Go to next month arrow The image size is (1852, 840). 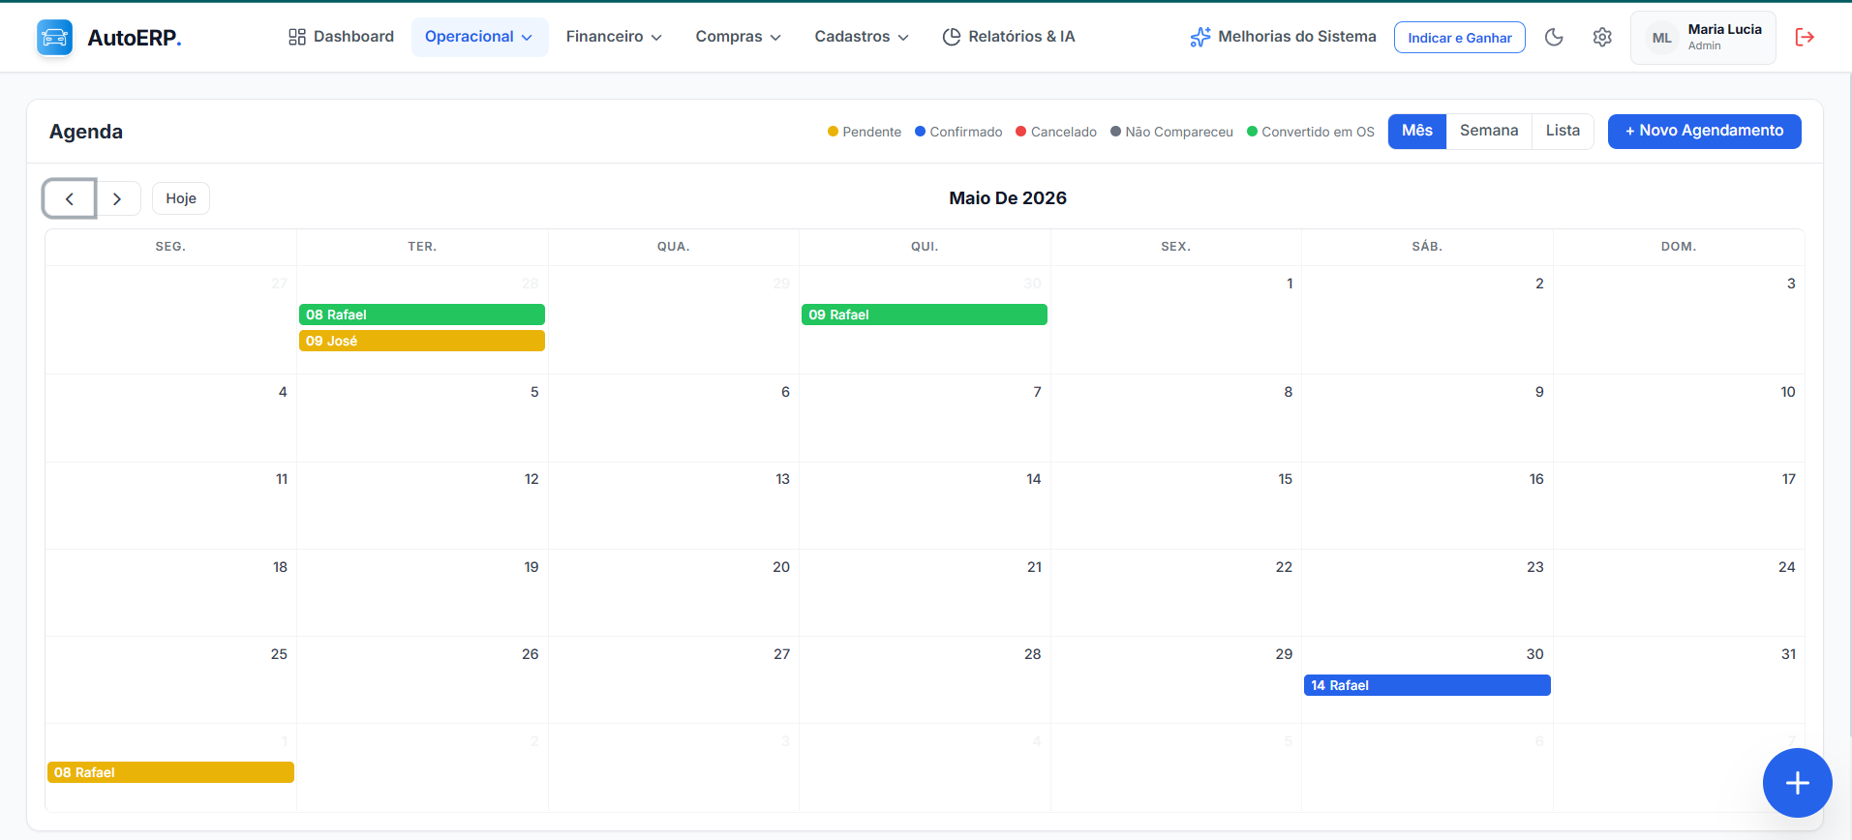(117, 198)
